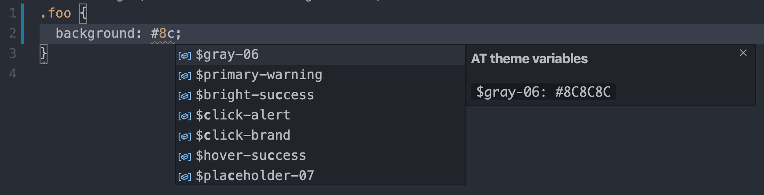Place cursor on #8c color value
764x195 pixels.
[x=163, y=33]
